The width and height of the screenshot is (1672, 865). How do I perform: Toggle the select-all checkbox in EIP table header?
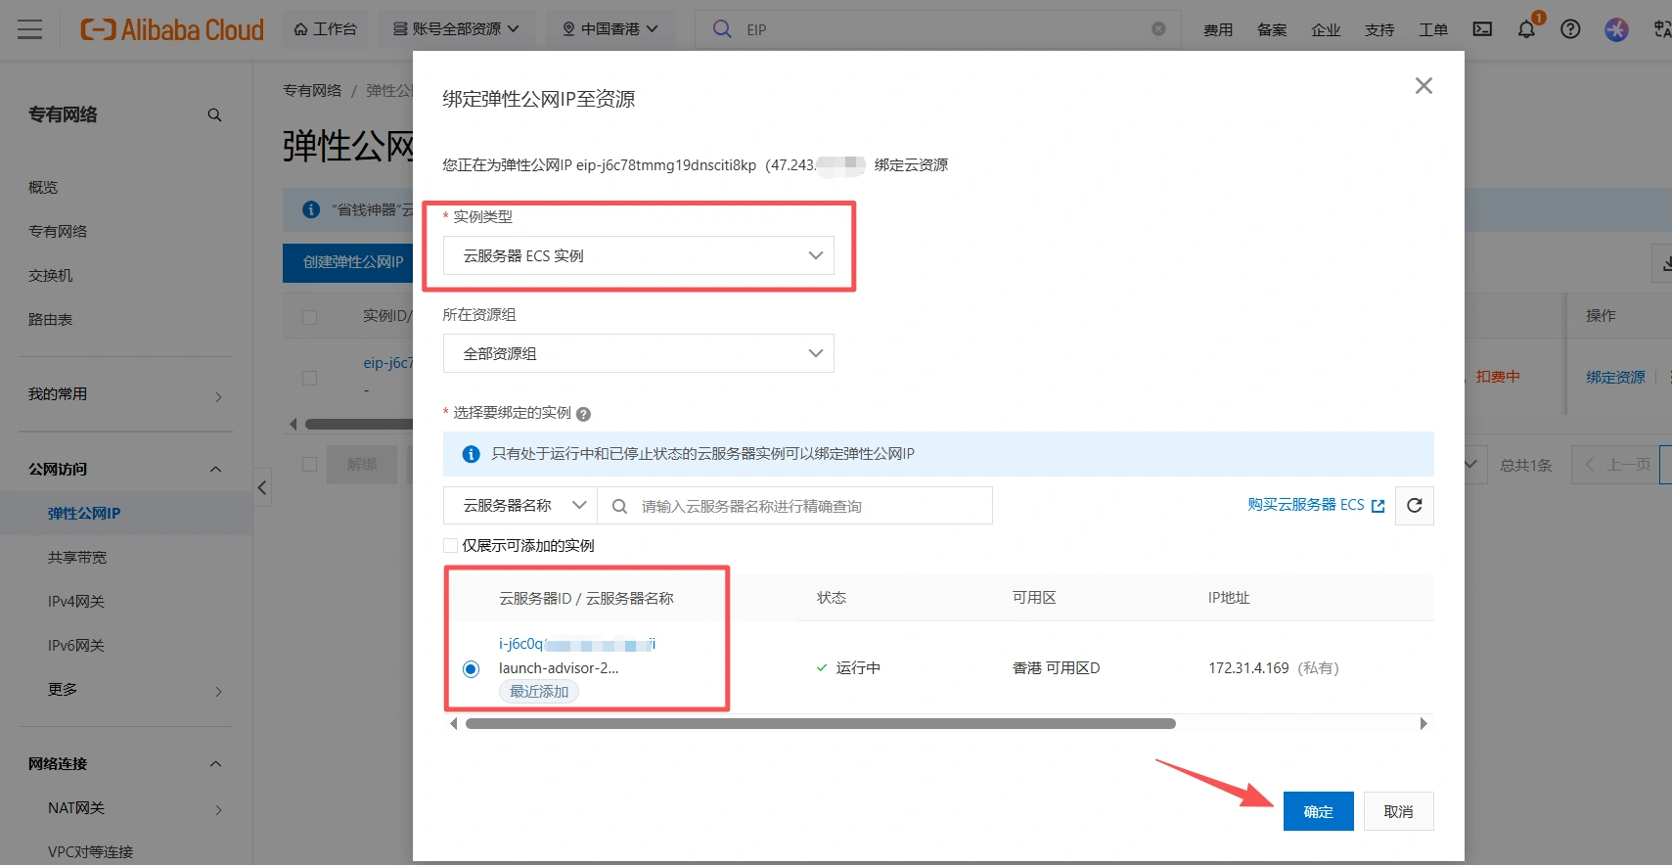click(310, 317)
